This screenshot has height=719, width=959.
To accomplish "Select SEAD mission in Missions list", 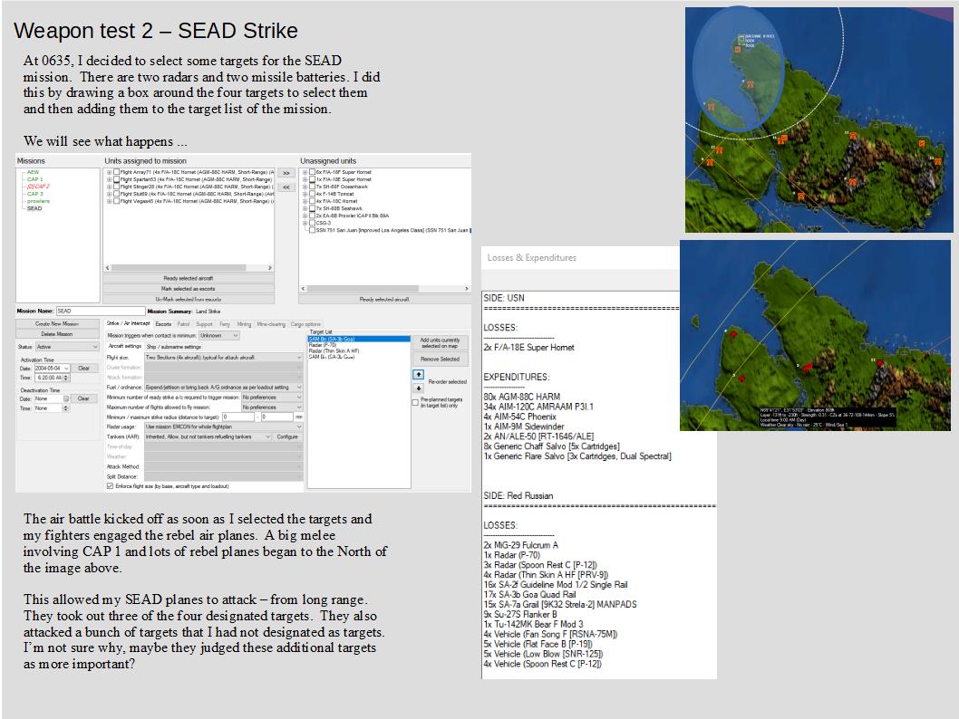I will pyautogui.click(x=34, y=208).
